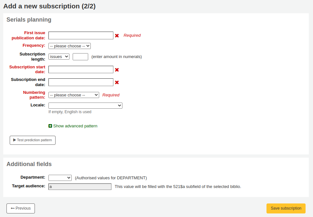Click the 'Add a new subscription (2/2)' title
The height and width of the screenshot is (217, 313).
(x=49, y=6)
